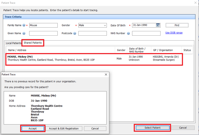This screenshot has width=199, height=135.
Task: Close the small Patient Trace confirmation dialog
Action: tap(106, 74)
